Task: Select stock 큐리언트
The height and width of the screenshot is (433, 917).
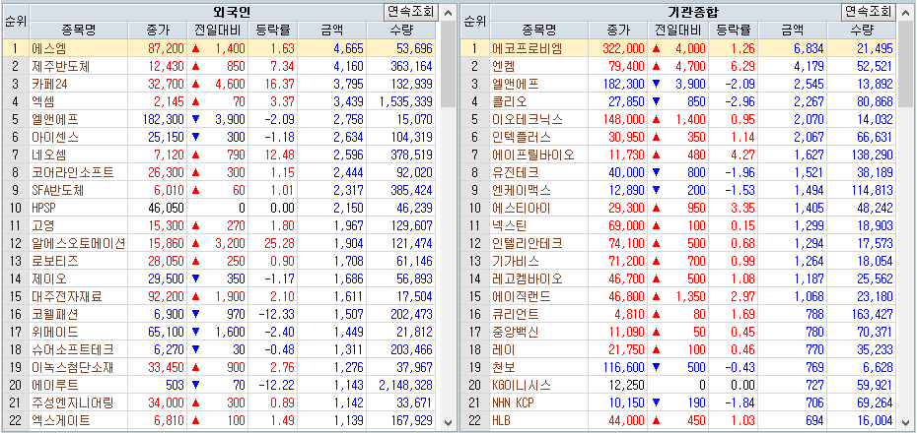Action: [x=516, y=314]
